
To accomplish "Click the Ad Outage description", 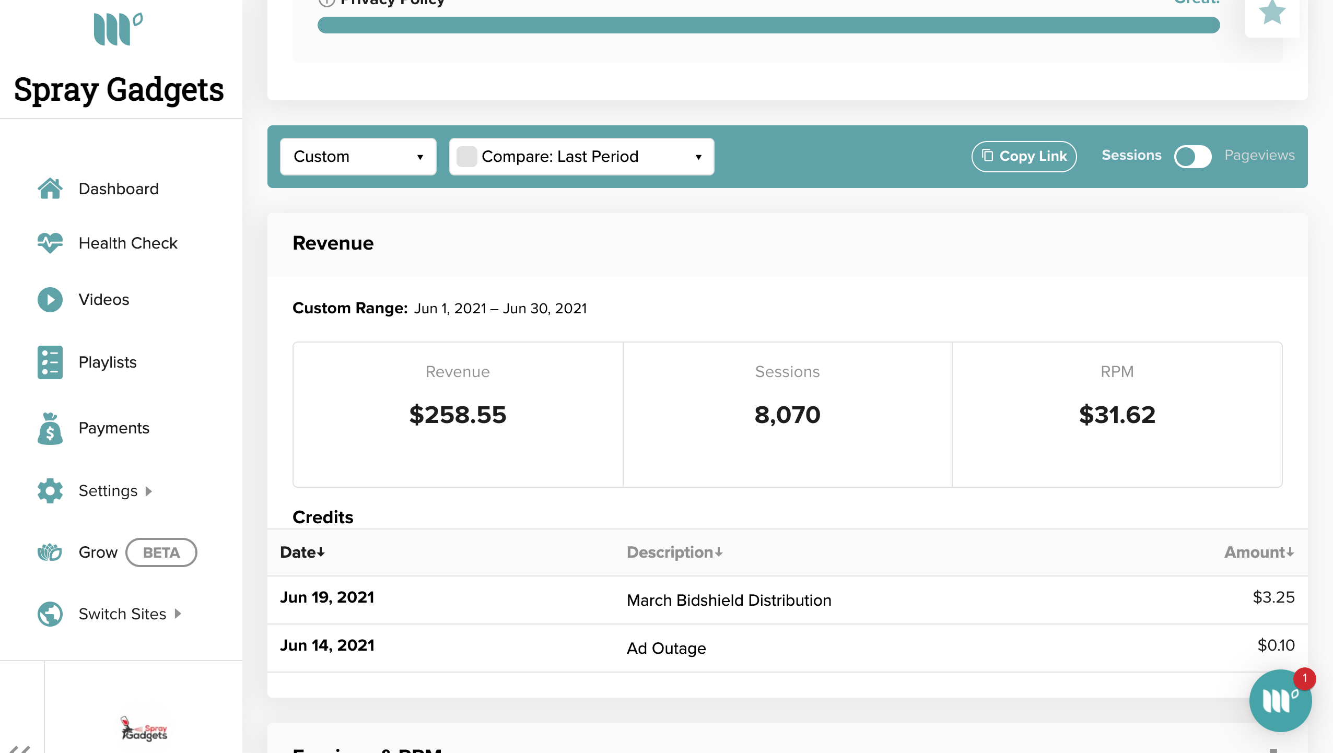I will (x=666, y=649).
